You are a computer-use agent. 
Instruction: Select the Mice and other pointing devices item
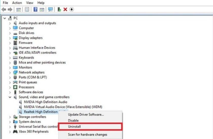click(42, 63)
